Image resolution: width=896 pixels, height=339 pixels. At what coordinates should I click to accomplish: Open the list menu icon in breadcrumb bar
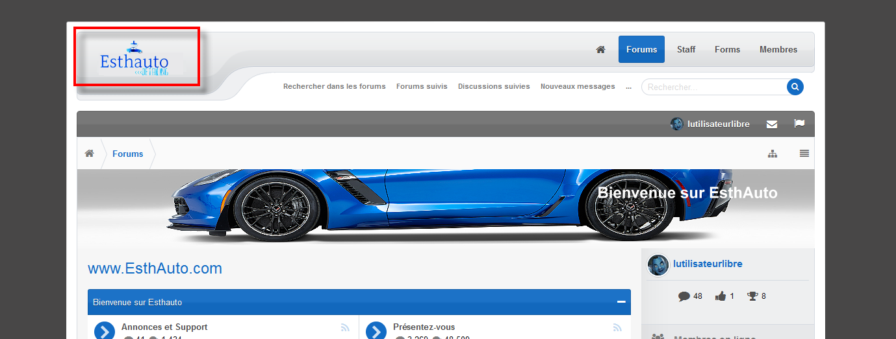(x=804, y=154)
